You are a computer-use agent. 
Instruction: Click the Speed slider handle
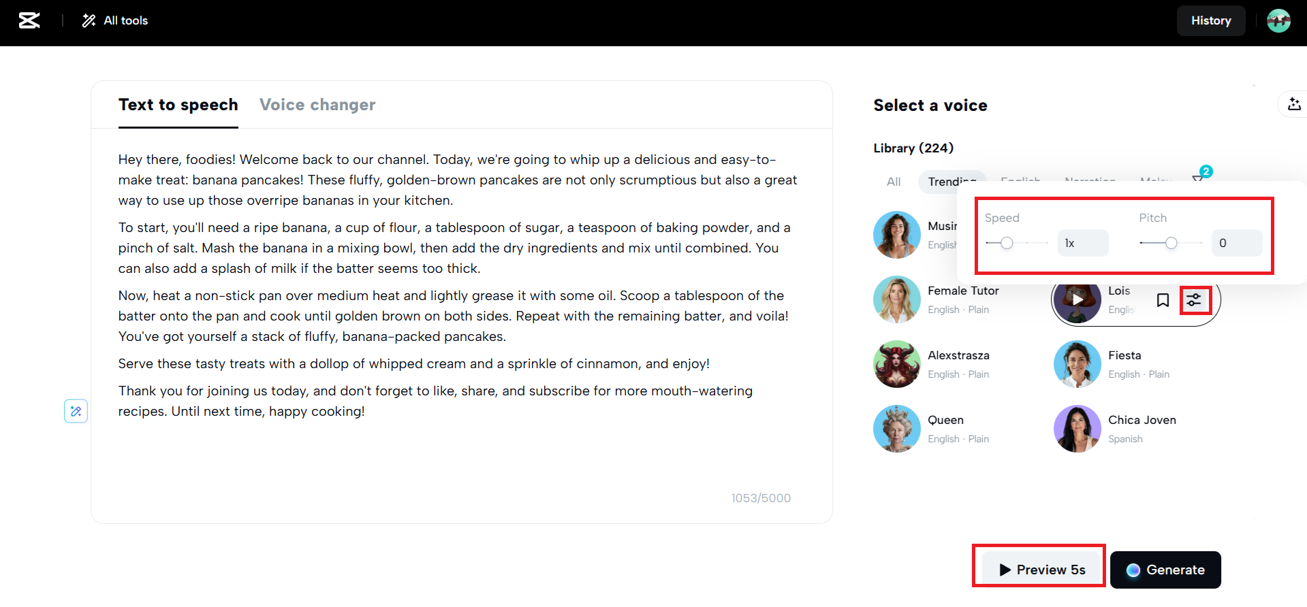pyautogui.click(x=1007, y=243)
